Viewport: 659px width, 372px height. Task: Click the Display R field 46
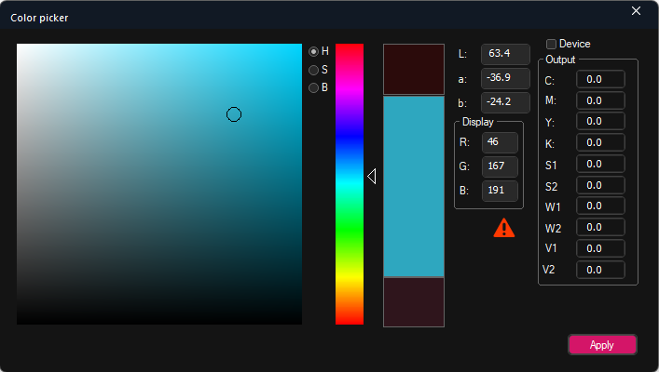500,142
